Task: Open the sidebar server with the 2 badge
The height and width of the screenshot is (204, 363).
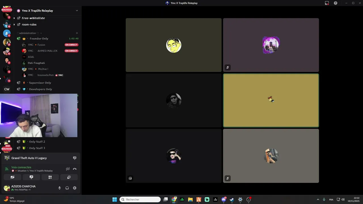Action: pyautogui.click(x=7, y=42)
